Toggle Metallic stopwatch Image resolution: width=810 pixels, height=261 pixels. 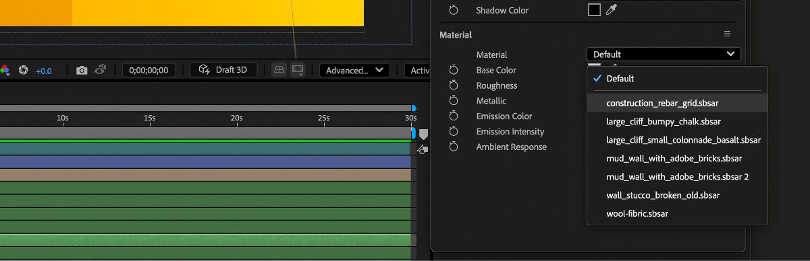click(x=454, y=101)
